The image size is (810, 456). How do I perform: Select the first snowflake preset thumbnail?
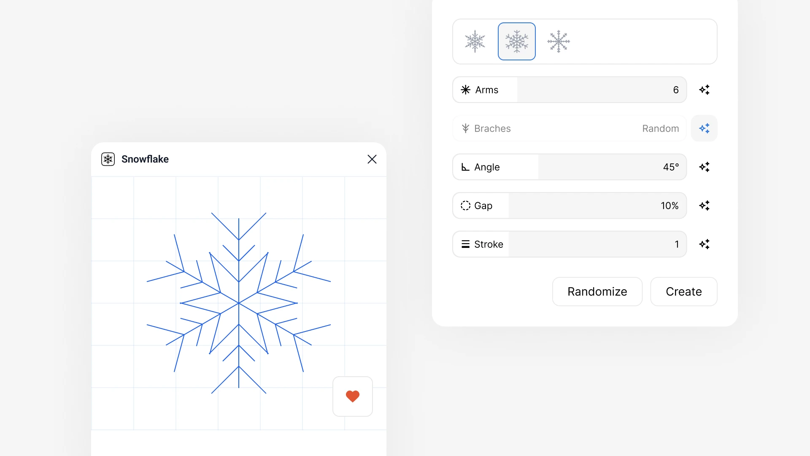tap(475, 41)
